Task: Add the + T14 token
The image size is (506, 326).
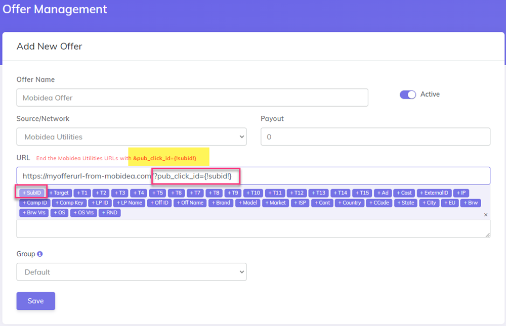Action: pos(341,193)
